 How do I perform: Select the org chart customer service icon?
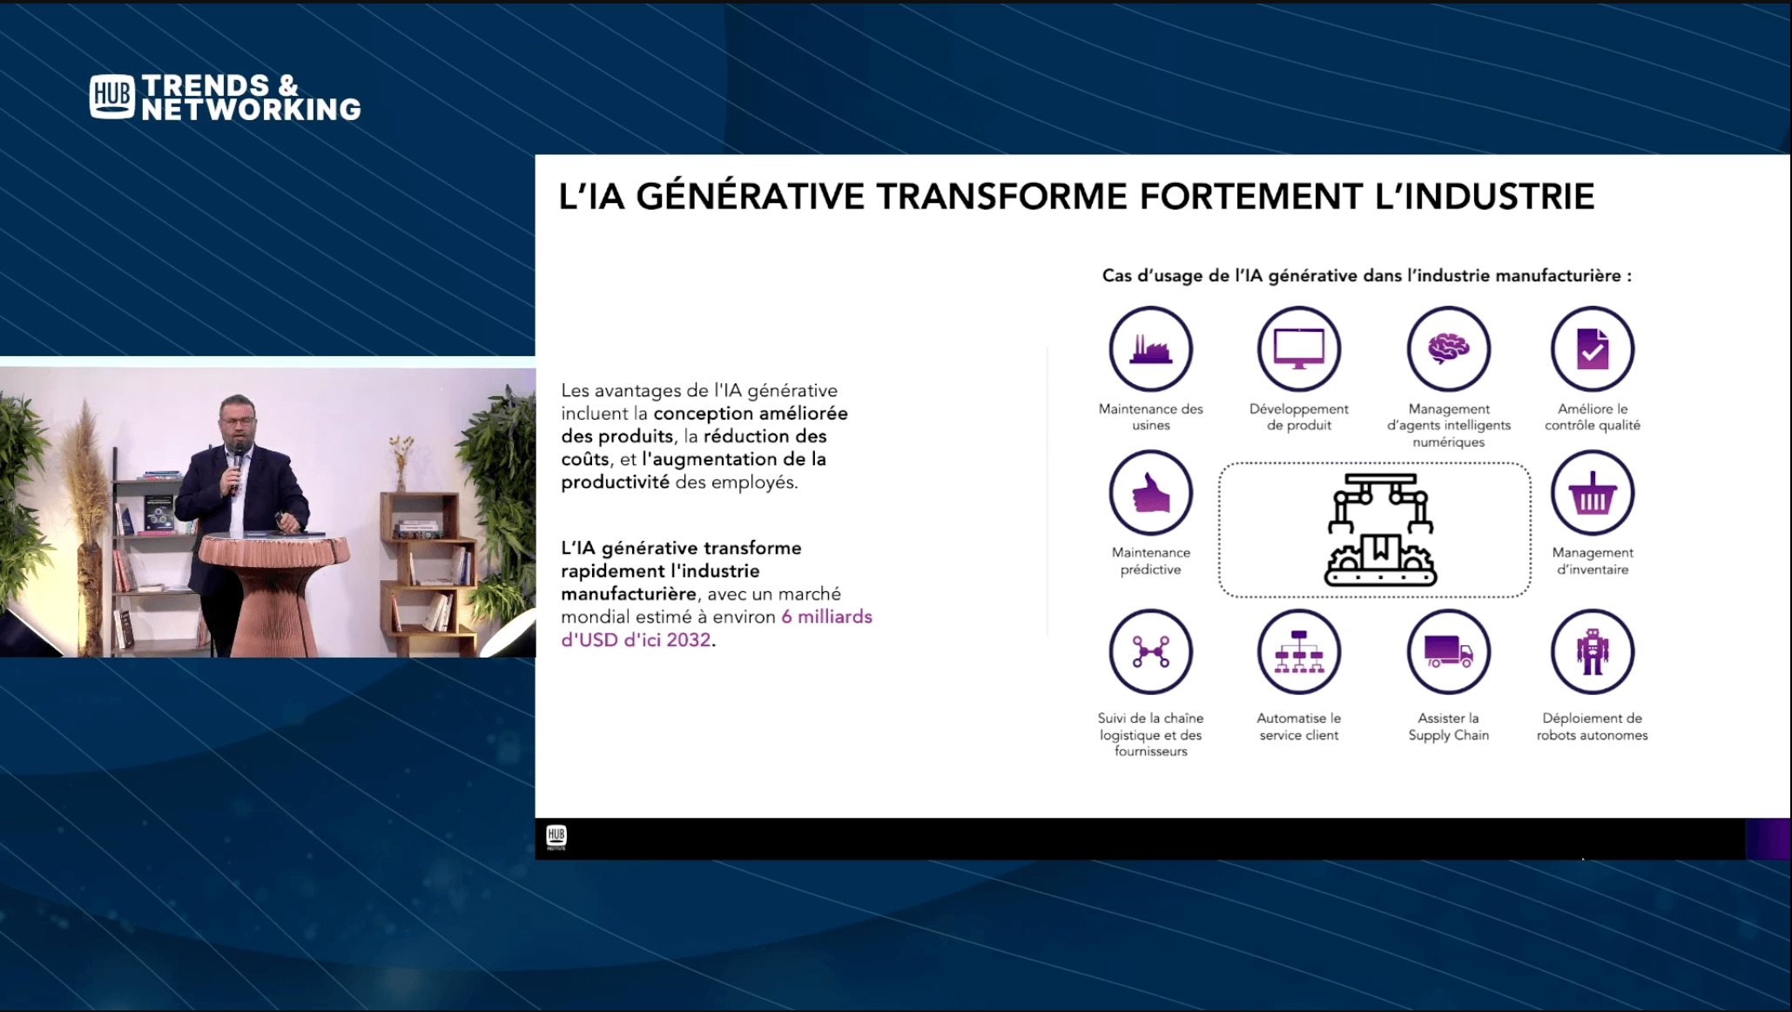pos(1298,651)
